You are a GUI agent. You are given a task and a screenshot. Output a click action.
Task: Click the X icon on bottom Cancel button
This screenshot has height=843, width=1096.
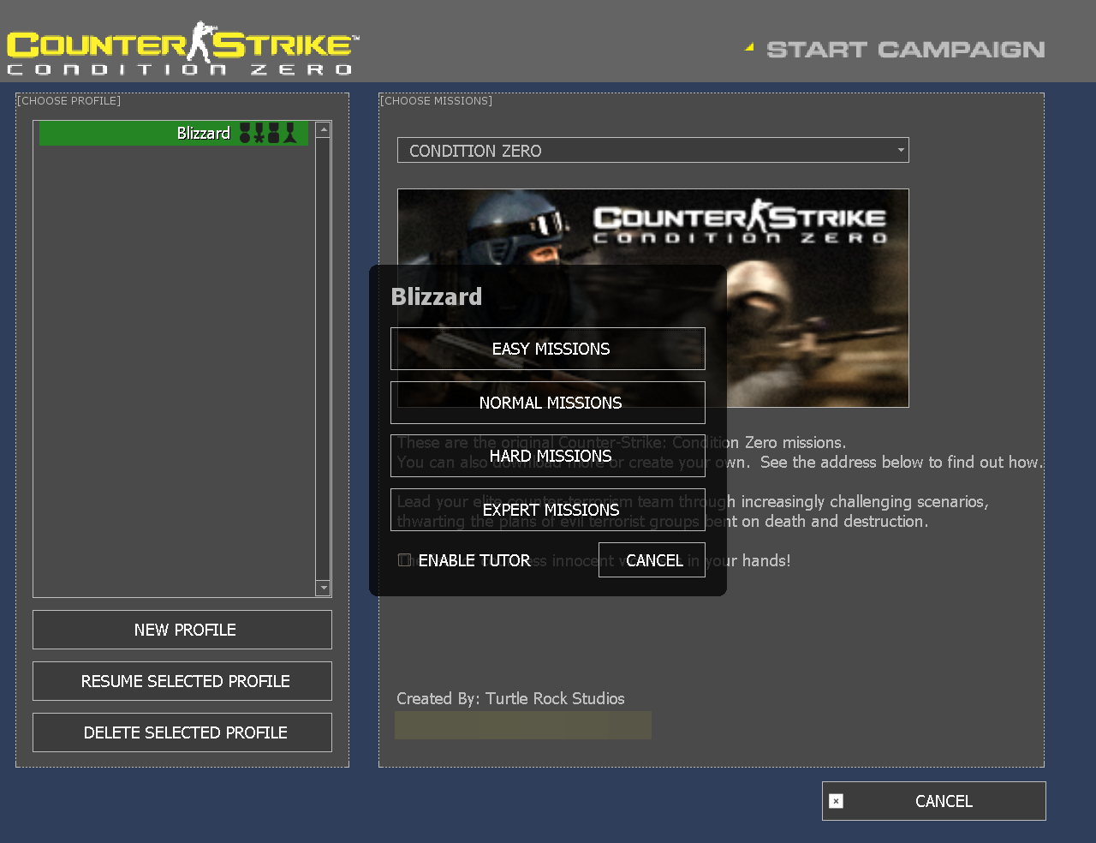[x=837, y=801]
